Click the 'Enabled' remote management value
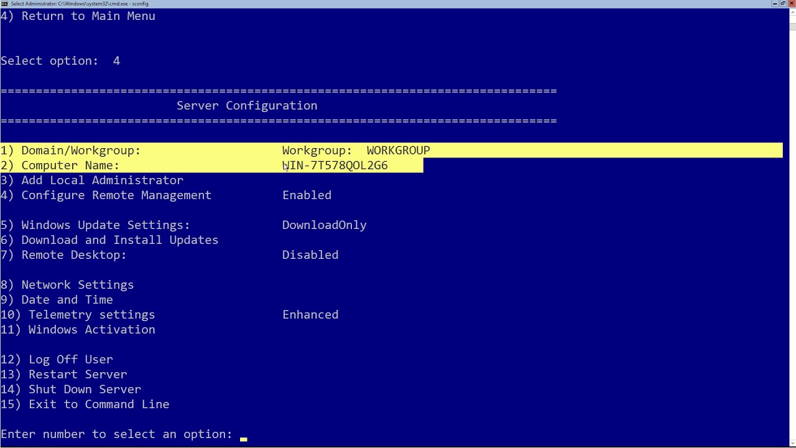This screenshot has width=796, height=448. [x=307, y=195]
